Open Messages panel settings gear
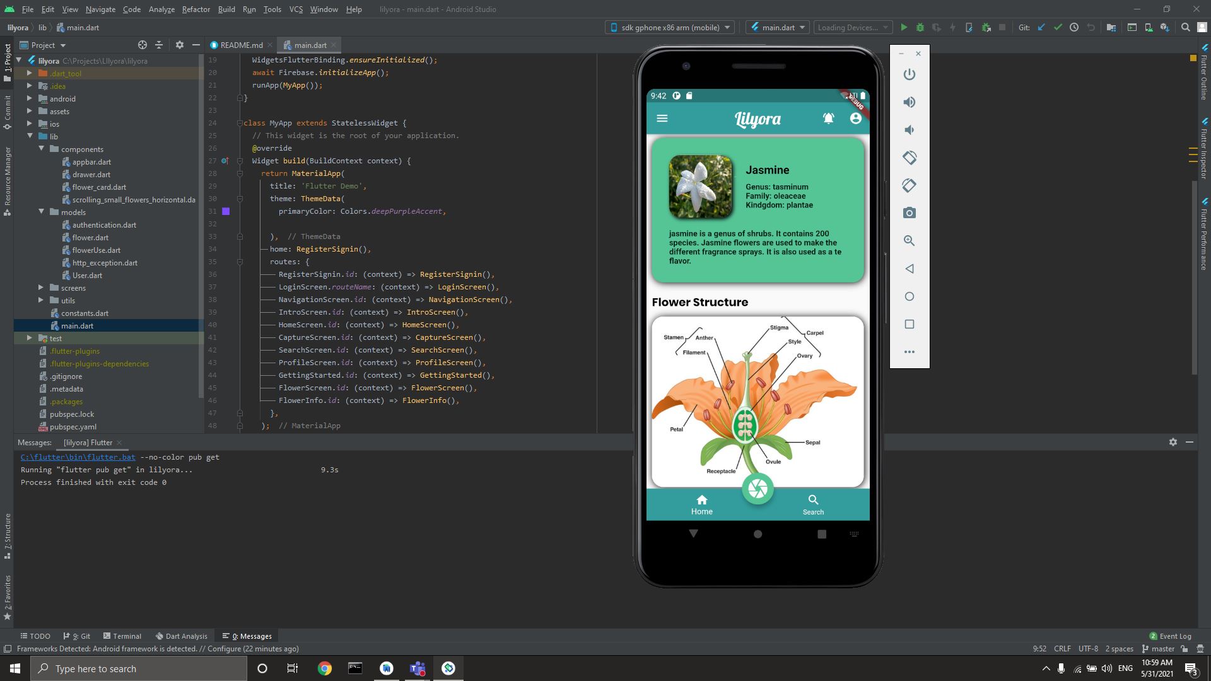 [1173, 442]
